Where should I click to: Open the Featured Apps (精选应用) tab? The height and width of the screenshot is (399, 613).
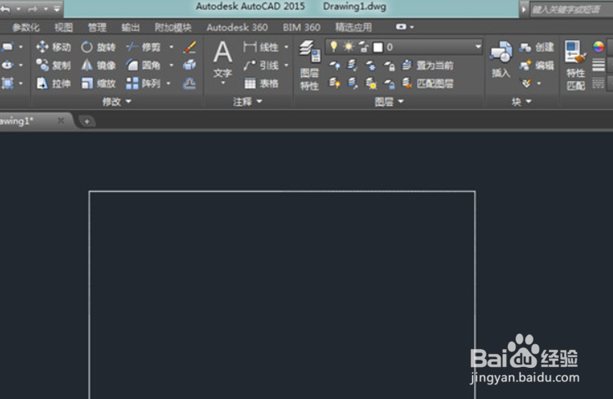354,27
